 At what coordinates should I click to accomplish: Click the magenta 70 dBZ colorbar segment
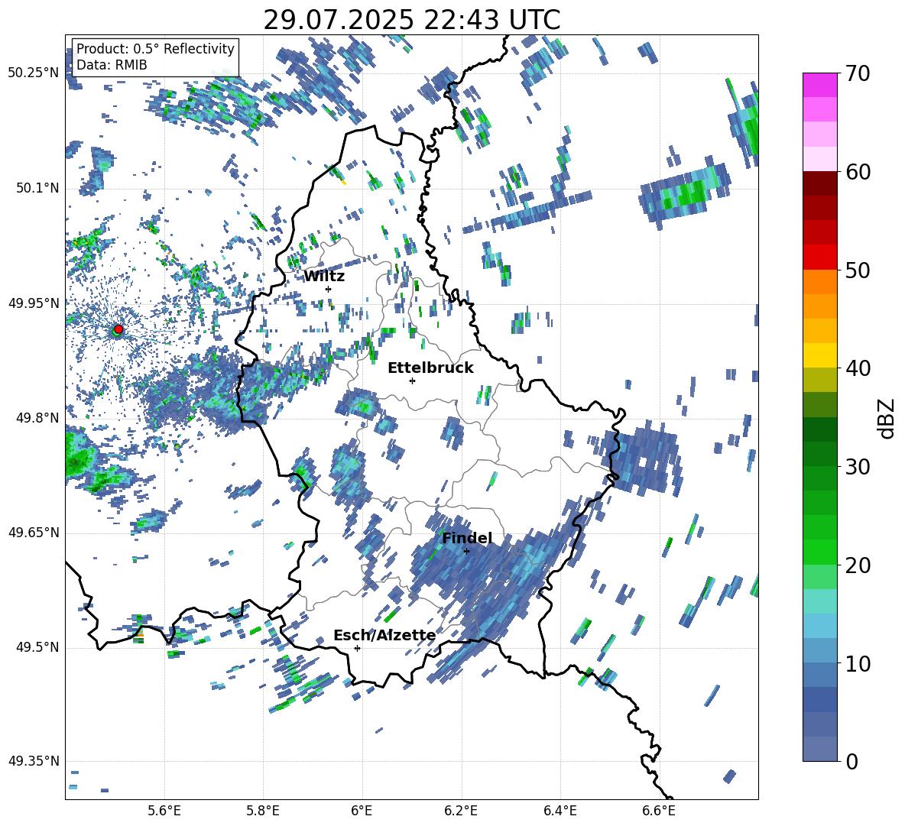tap(819, 85)
